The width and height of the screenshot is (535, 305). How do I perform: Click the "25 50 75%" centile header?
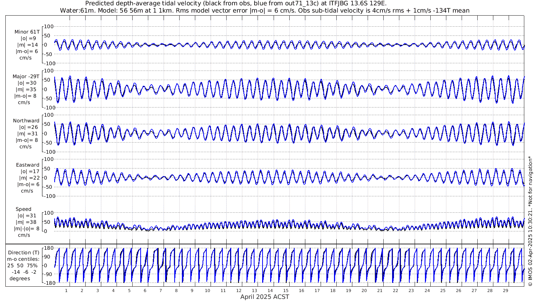[23, 265]
